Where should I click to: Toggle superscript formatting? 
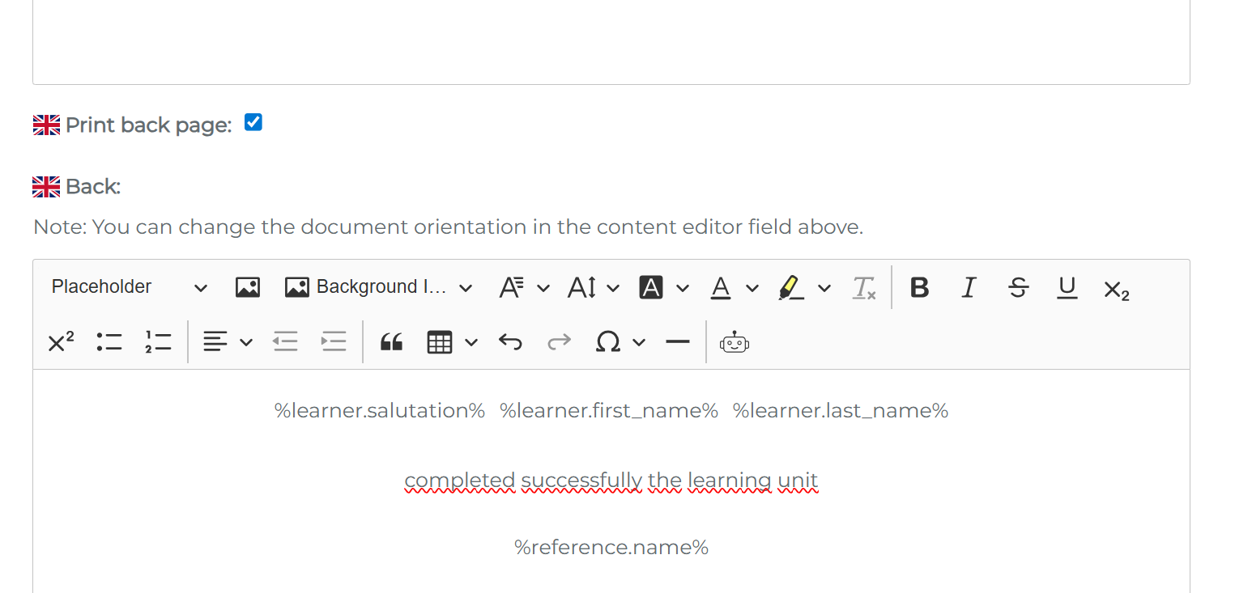click(x=61, y=342)
